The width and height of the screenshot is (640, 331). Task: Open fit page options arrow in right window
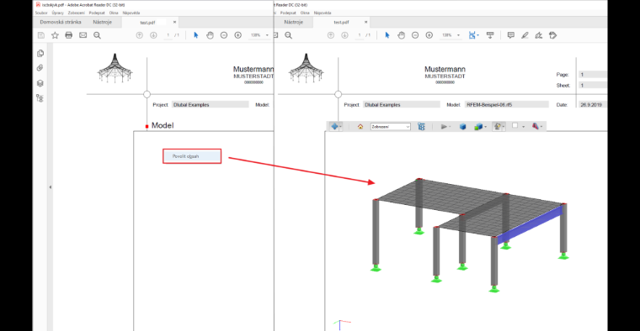[478, 35]
